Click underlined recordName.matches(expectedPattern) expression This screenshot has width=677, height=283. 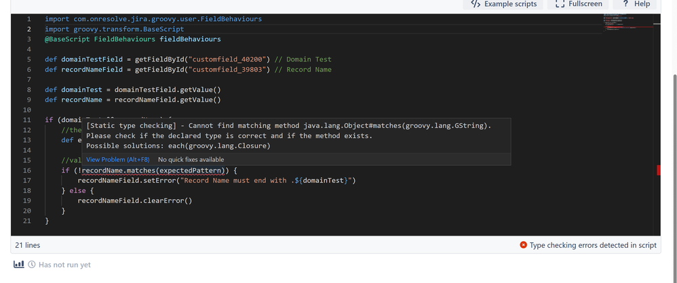pyautogui.click(x=155, y=171)
